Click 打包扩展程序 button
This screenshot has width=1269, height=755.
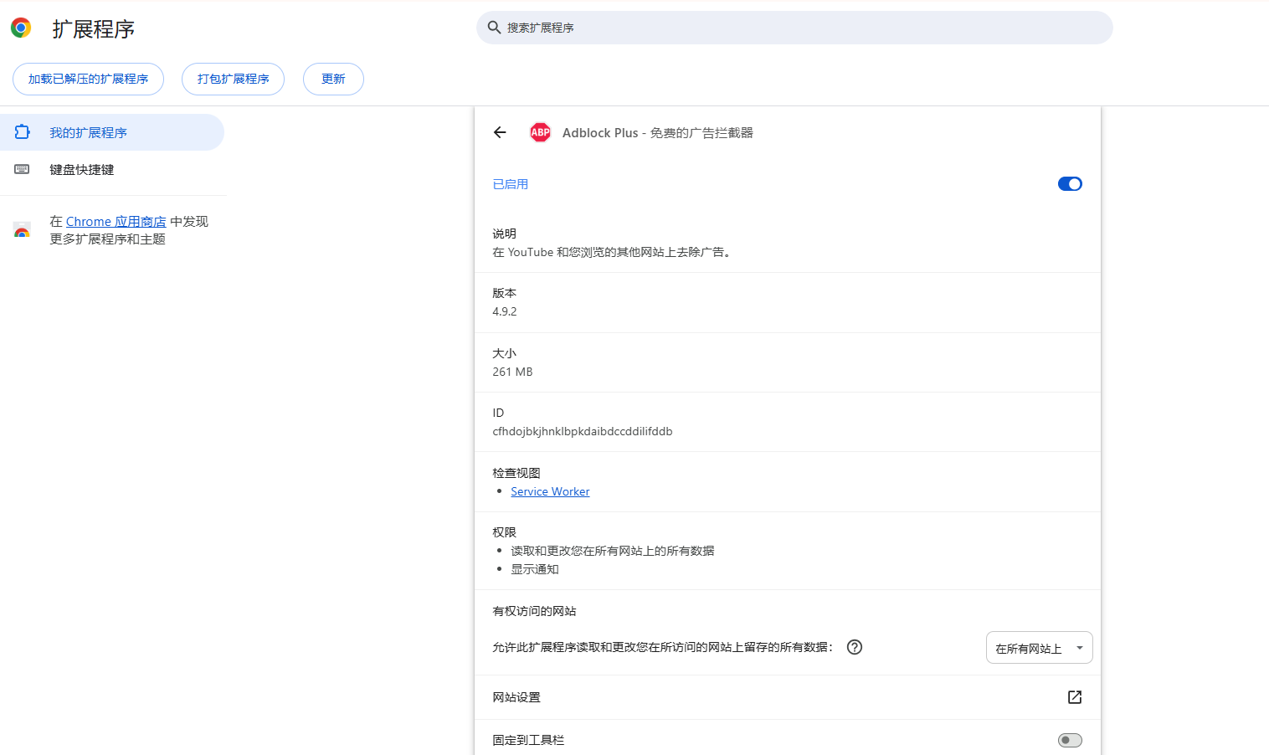[x=233, y=79]
